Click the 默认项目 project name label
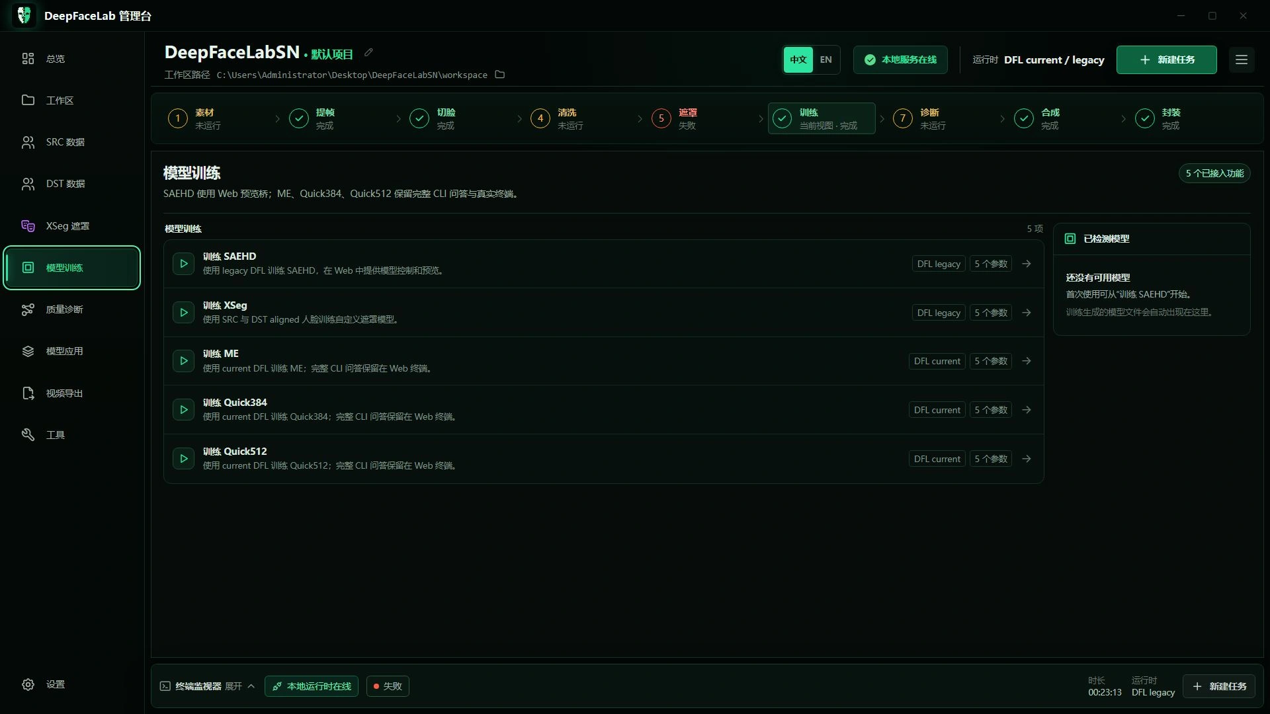Screen dimensions: 1270x714 point(332,54)
